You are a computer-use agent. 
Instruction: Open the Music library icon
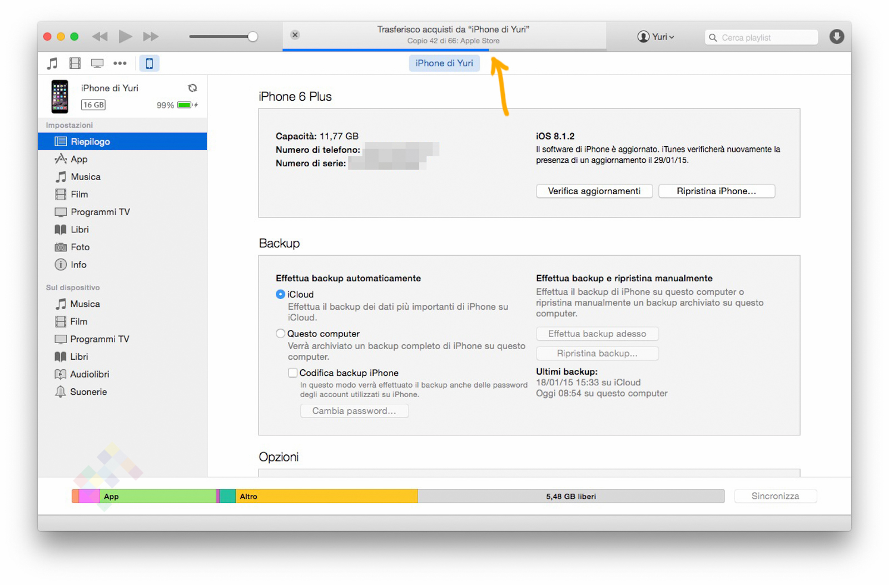coord(52,63)
